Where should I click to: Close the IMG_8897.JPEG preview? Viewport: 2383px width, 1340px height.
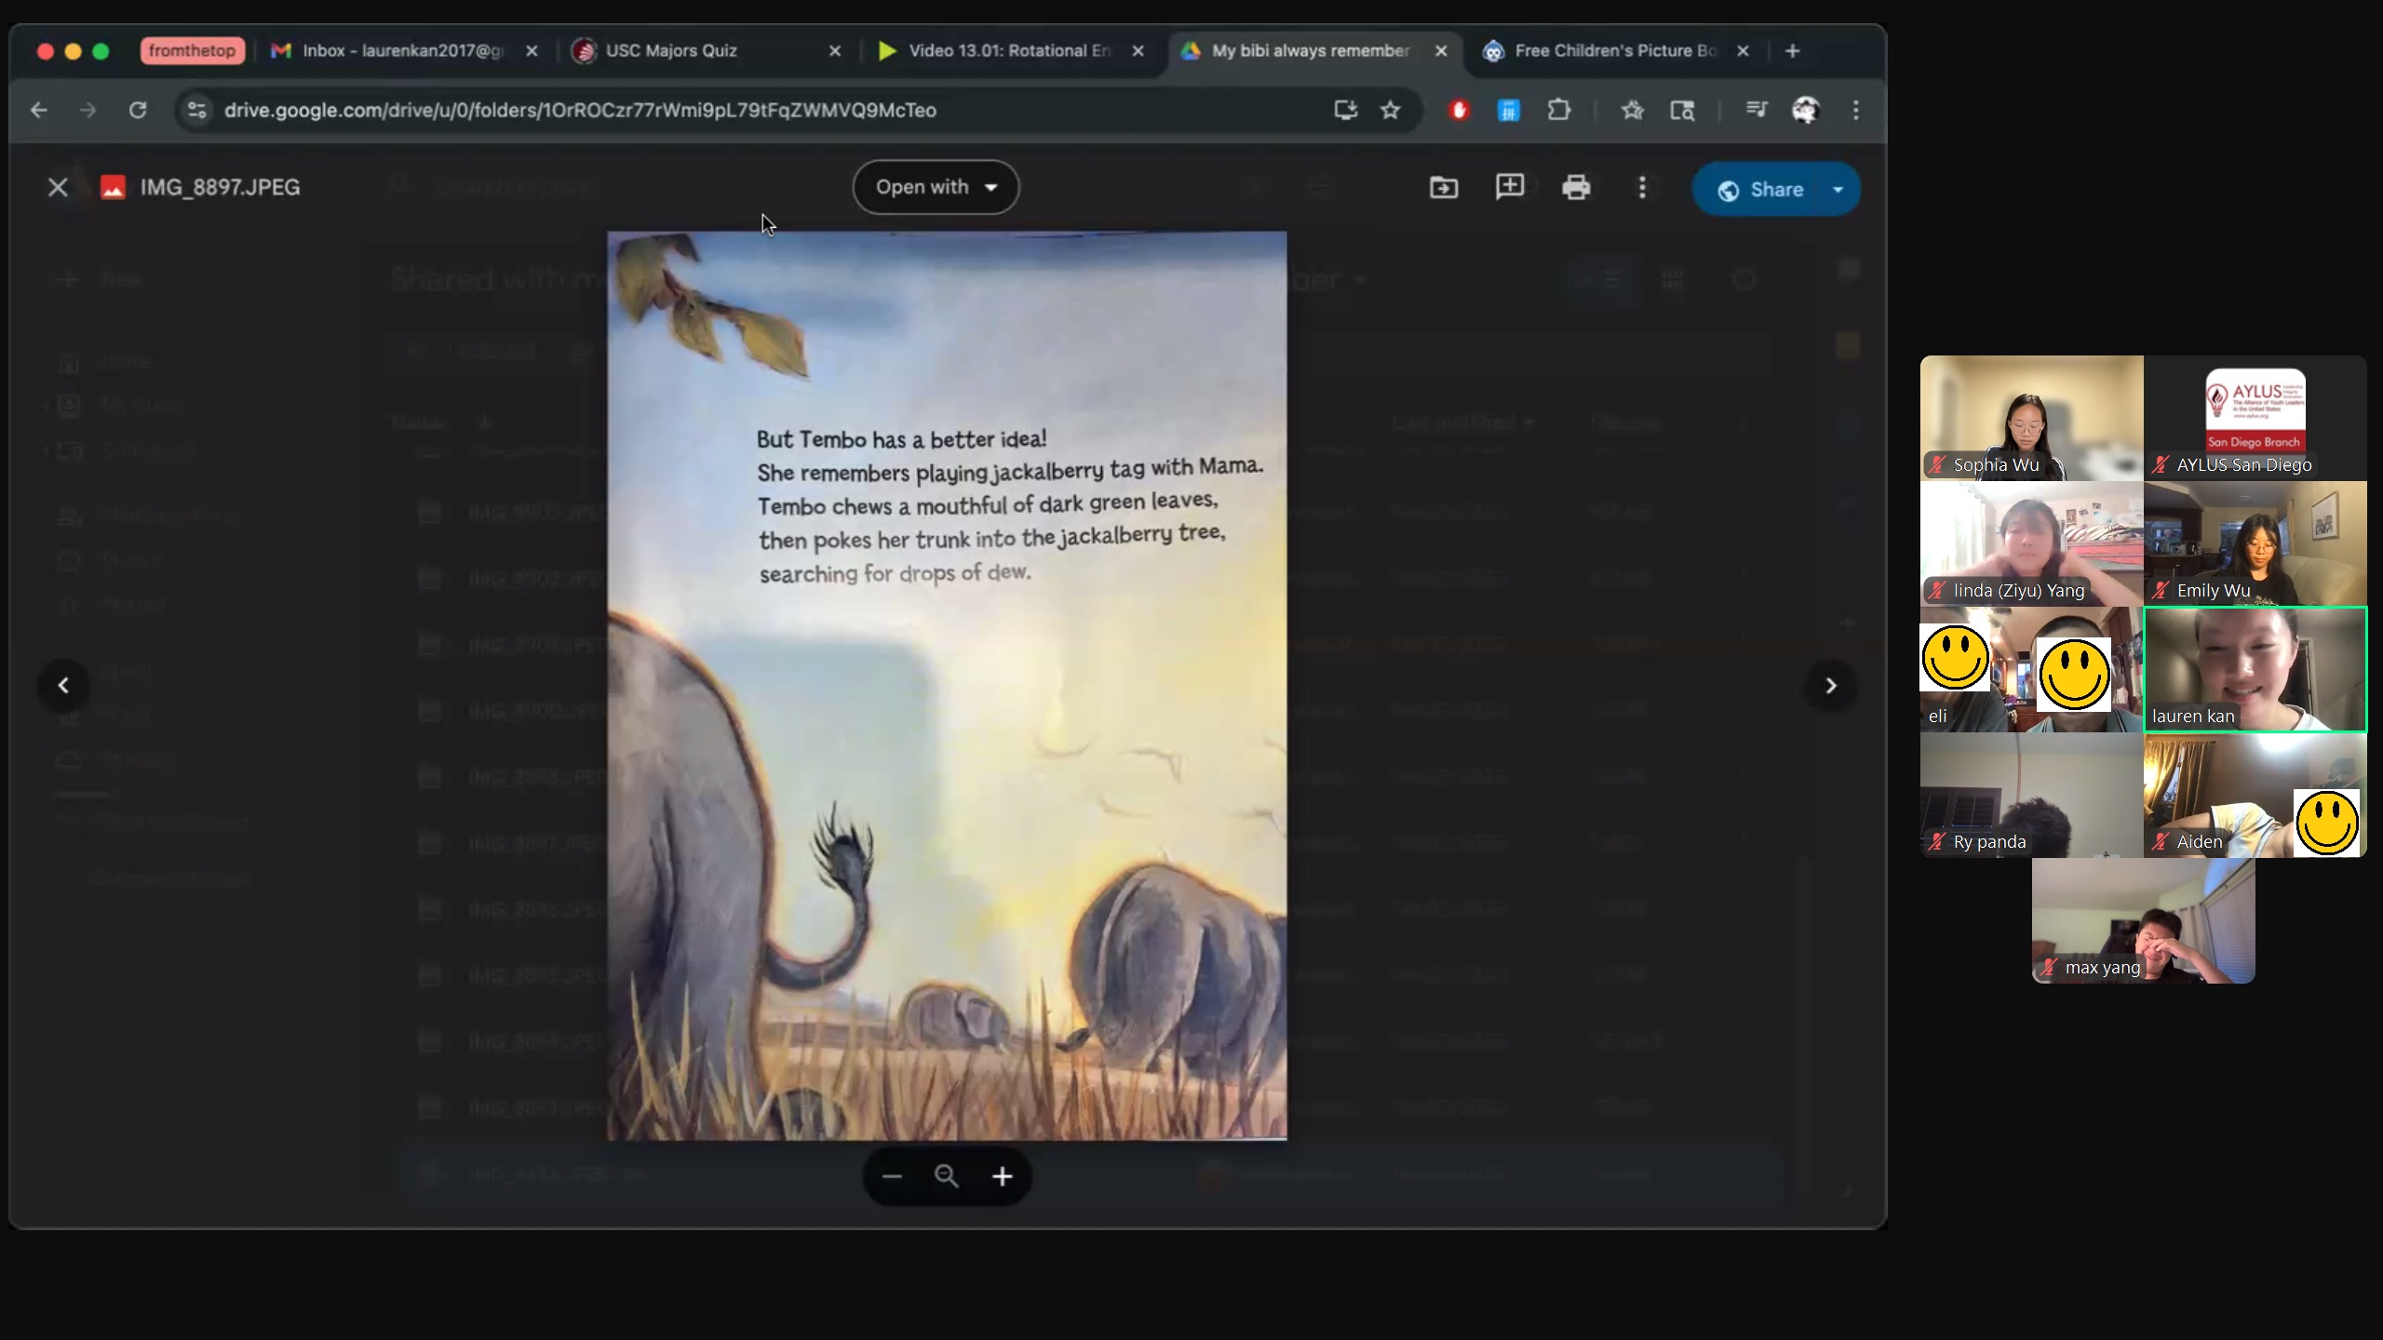tap(58, 188)
